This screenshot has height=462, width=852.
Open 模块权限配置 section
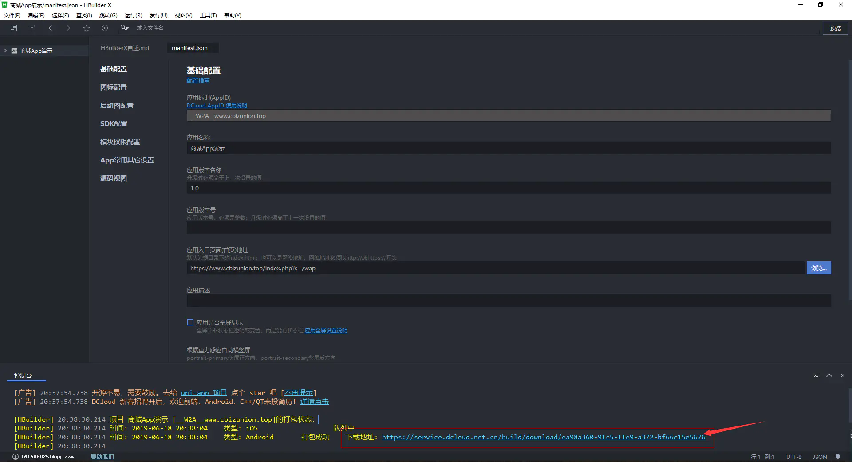(x=120, y=142)
